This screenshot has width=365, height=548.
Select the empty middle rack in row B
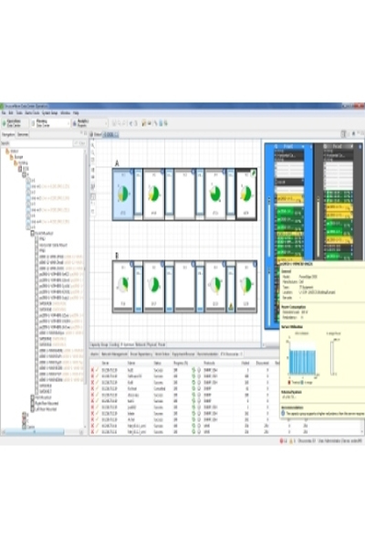click(184, 287)
